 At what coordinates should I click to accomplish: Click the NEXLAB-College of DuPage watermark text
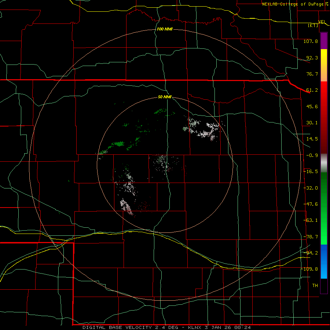pos(293,4)
